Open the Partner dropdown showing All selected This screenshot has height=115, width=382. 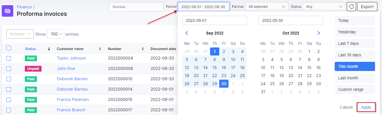coord(267,7)
